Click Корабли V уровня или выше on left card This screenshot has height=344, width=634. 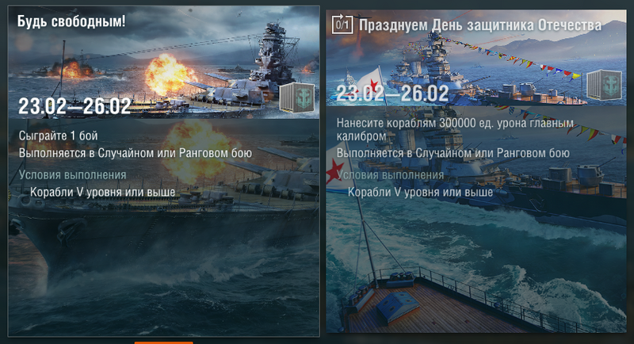pyautogui.click(x=103, y=192)
